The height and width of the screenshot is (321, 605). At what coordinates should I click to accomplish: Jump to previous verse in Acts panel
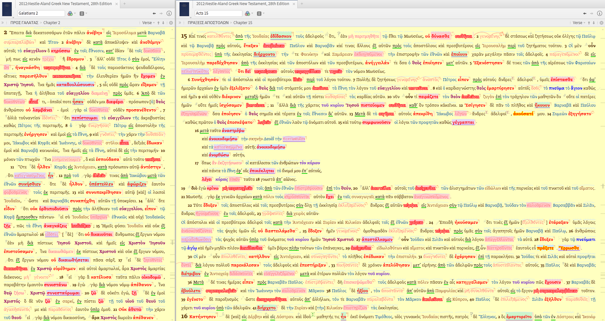click(589, 23)
